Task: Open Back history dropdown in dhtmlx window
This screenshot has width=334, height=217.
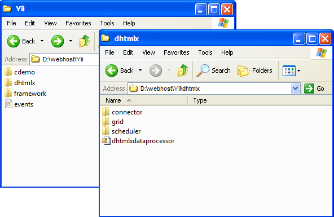Action: pos(140,70)
